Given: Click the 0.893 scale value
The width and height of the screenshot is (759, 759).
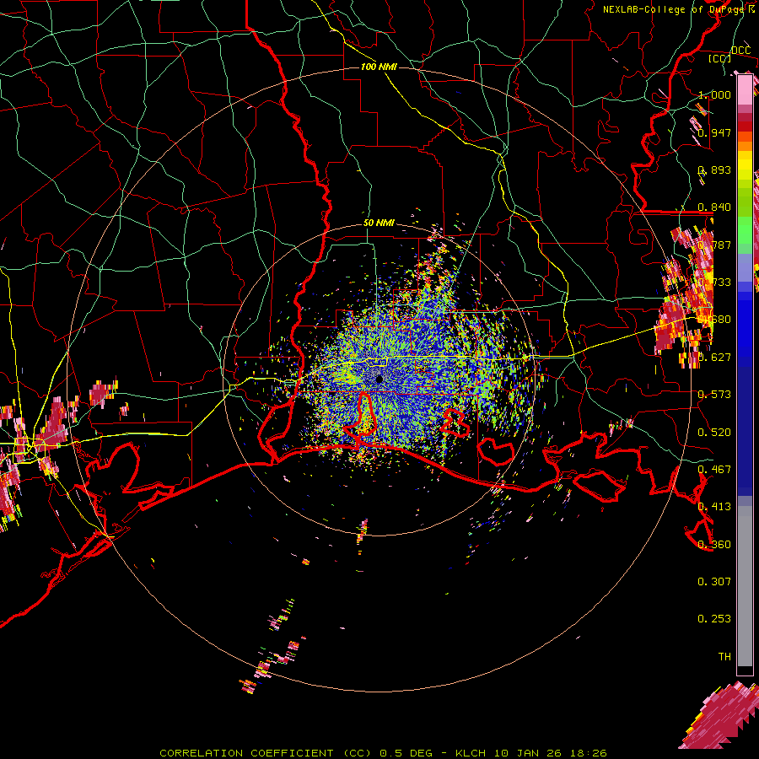Looking at the screenshot, I should click(x=714, y=170).
